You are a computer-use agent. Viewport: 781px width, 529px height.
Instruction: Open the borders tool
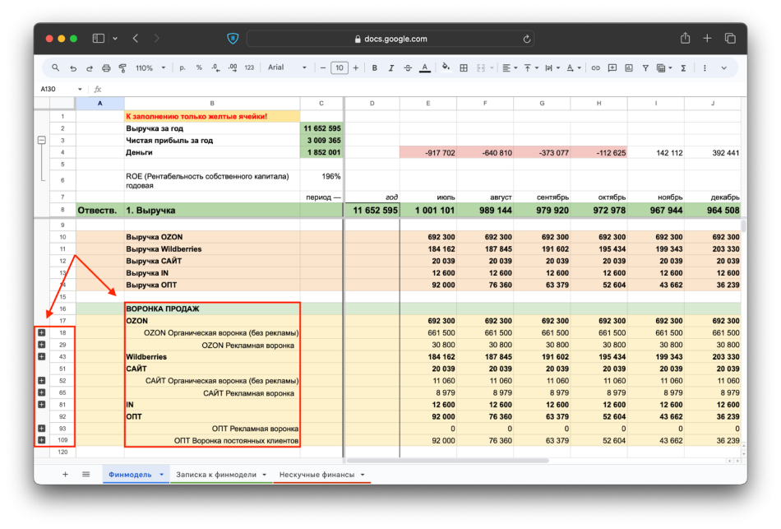click(x=464, y=67)
